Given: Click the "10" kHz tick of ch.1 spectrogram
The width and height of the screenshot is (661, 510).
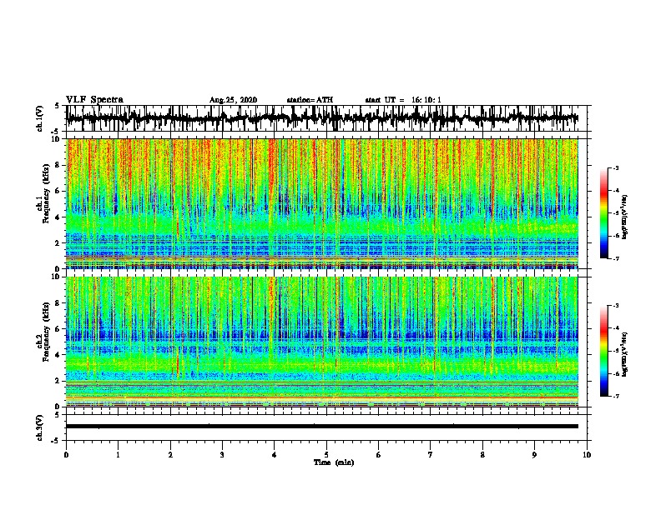Looking at the screenshot, I should 58,139.
